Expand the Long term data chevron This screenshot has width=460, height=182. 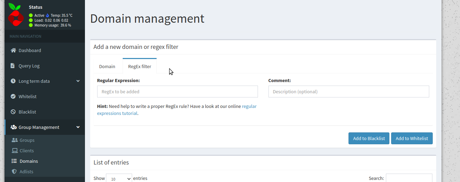[78, 81]
